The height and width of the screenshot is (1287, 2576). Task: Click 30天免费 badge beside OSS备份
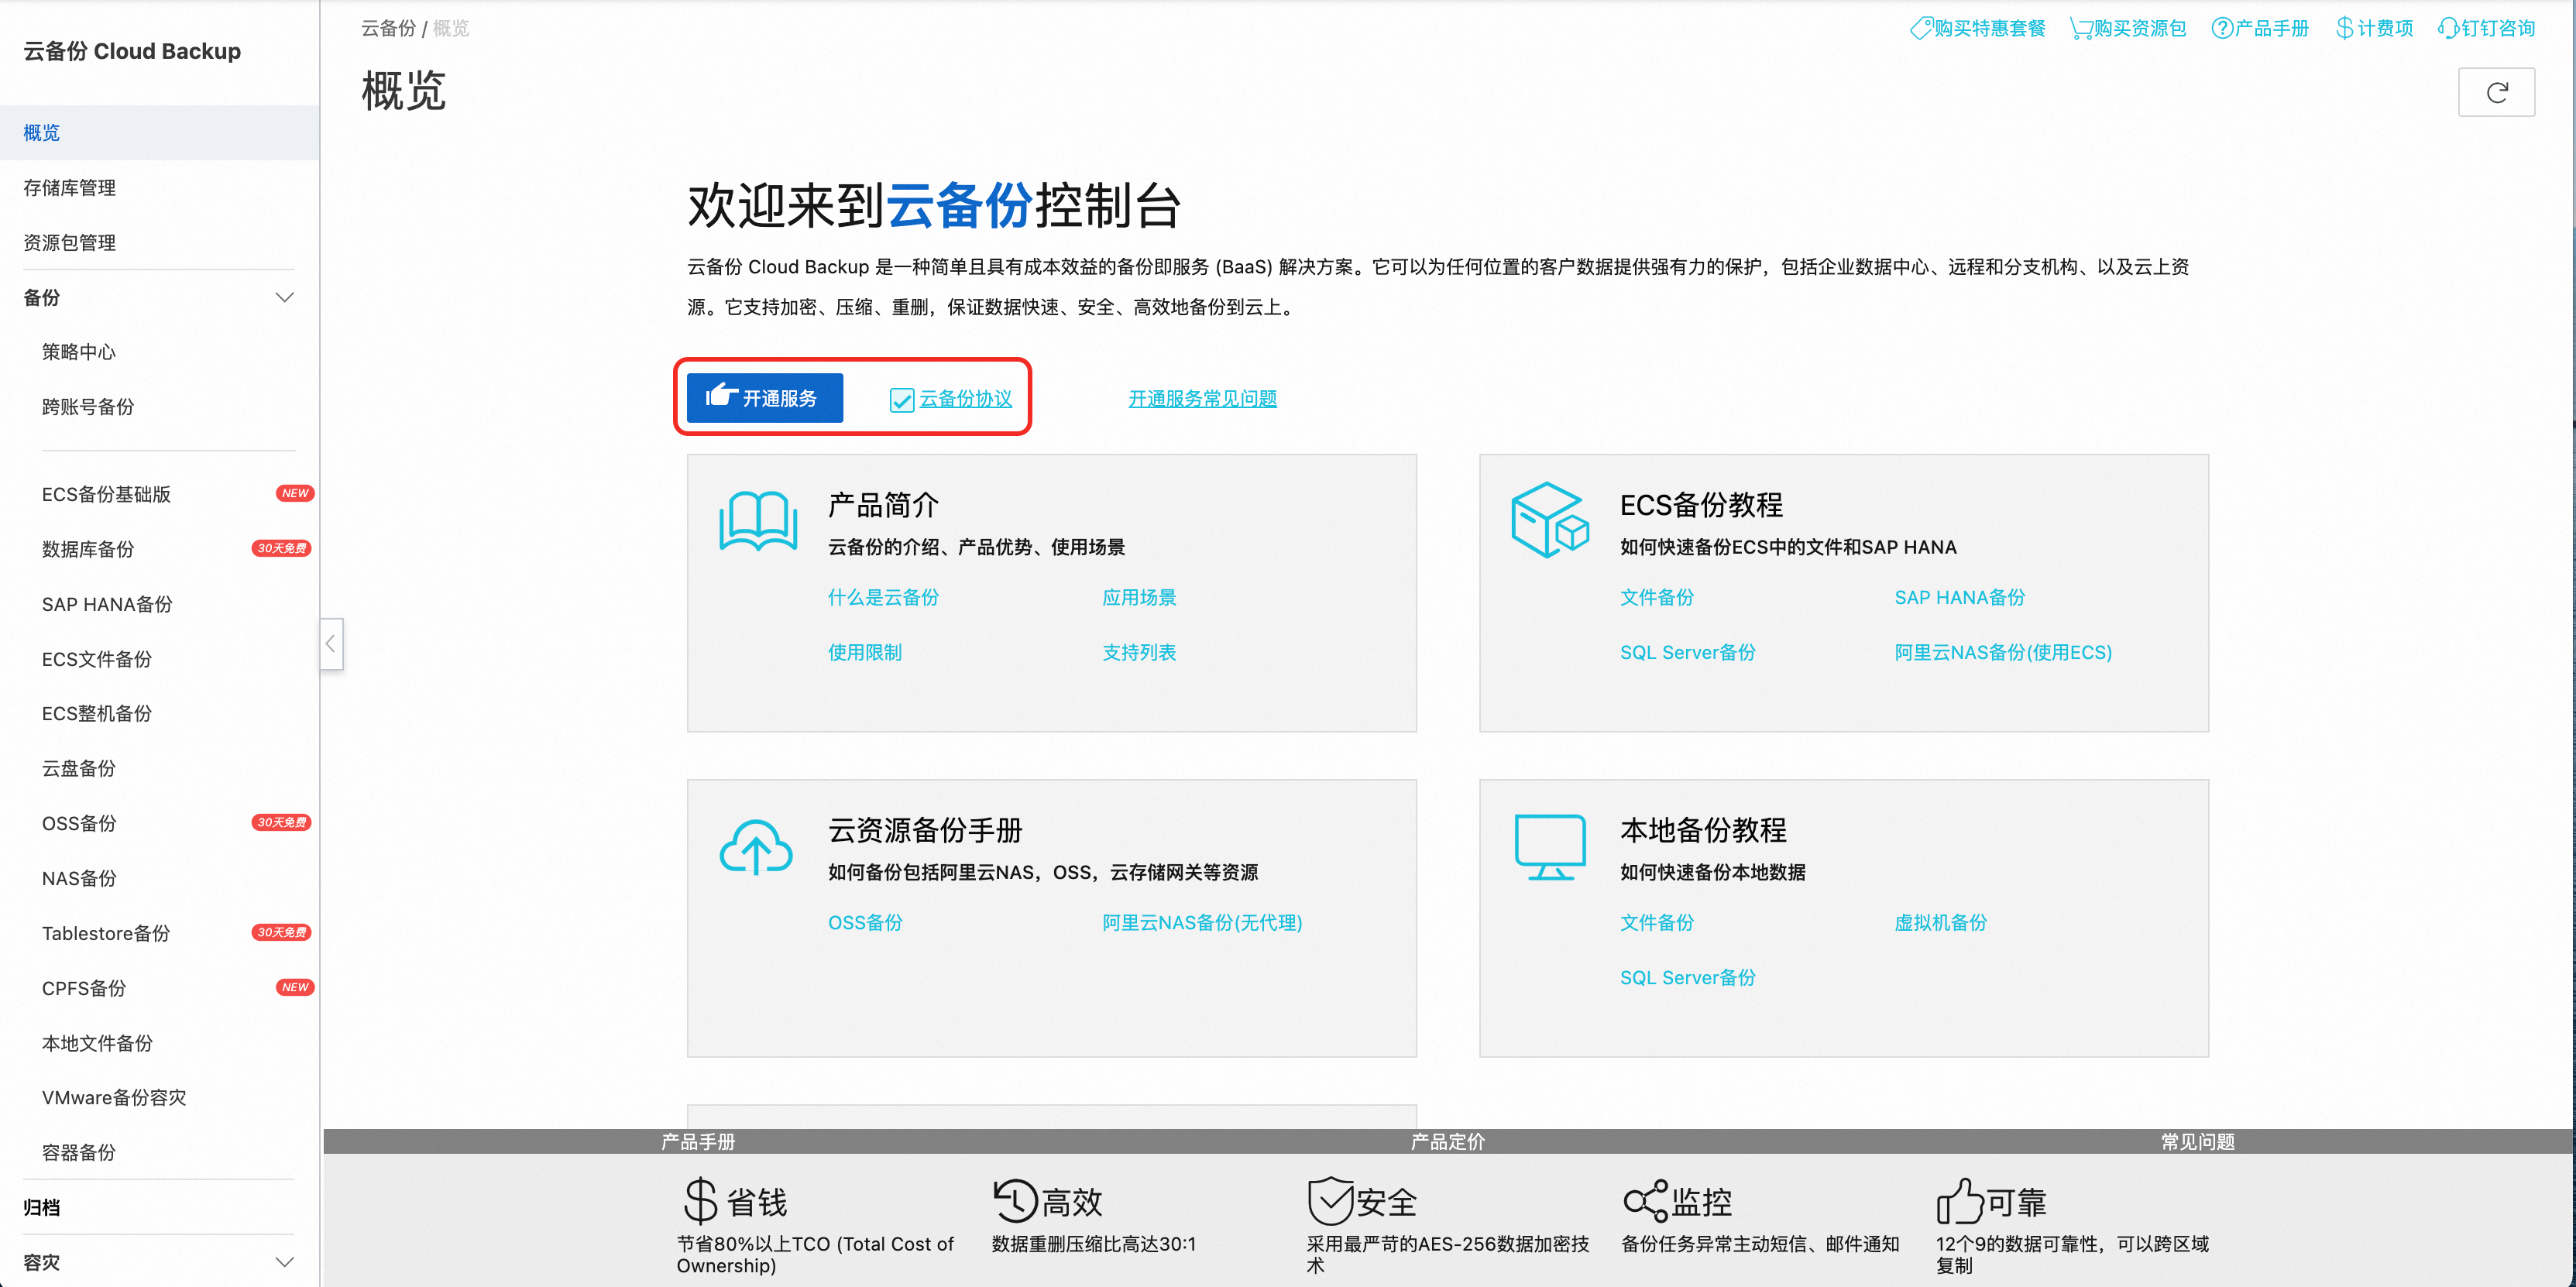point(281,822)
